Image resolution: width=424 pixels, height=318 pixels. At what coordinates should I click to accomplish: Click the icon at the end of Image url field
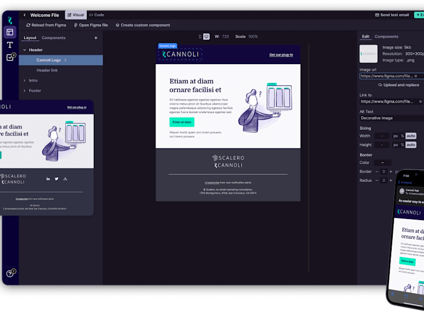[x=416, y=76]
